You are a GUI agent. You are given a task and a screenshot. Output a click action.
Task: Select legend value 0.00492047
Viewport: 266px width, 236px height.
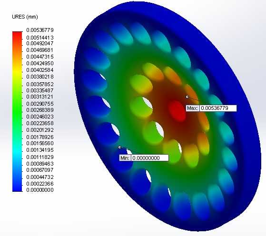(x=40, y=43)
